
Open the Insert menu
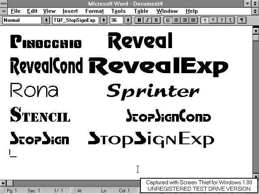[x=70, y=11]
